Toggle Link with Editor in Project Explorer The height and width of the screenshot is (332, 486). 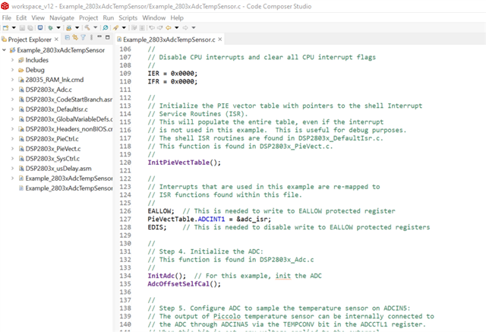point(75,37)
